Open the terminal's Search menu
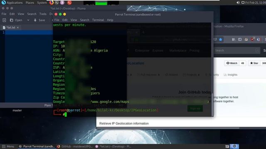This screenshot has height=149, width=266. [x=85, y=20]
